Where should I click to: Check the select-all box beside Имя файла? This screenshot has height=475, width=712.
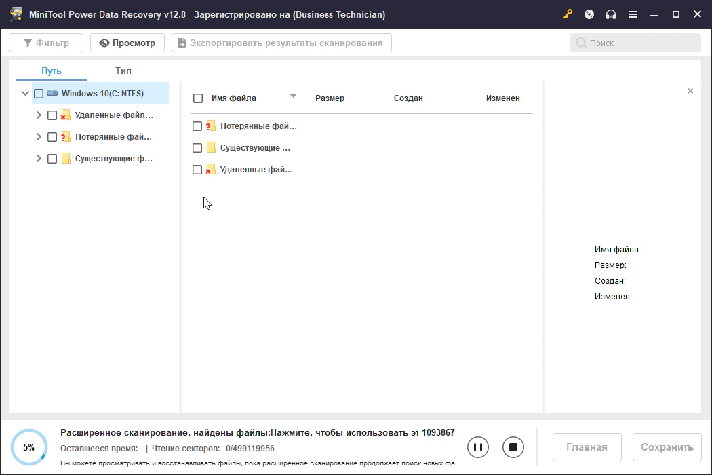pos(198,98)
